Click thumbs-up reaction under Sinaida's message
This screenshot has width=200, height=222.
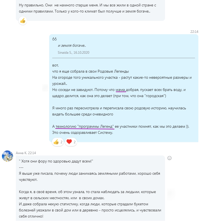point(23,21)
